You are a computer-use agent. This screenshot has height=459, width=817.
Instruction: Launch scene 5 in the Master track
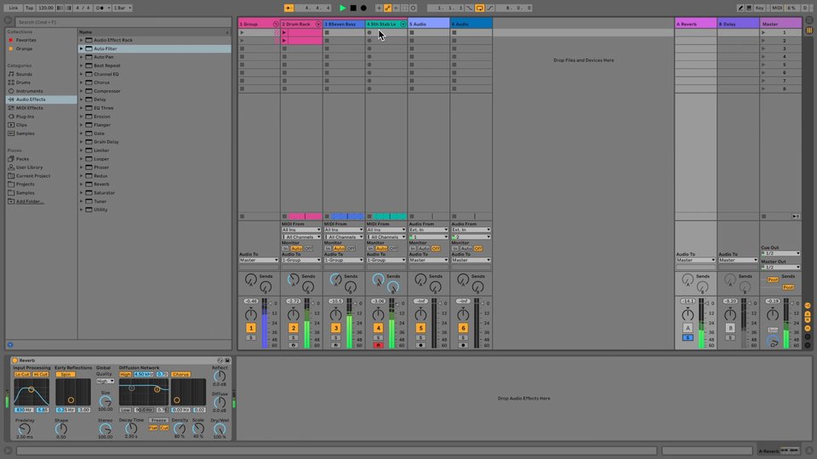(764, 65)
